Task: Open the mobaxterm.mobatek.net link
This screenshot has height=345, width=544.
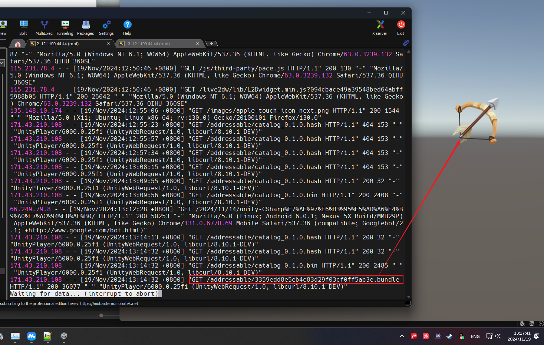Action: tap(109, 303)
